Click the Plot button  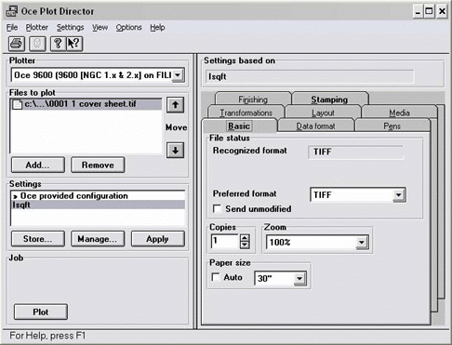pyautogui.click(x=41, y=312)
